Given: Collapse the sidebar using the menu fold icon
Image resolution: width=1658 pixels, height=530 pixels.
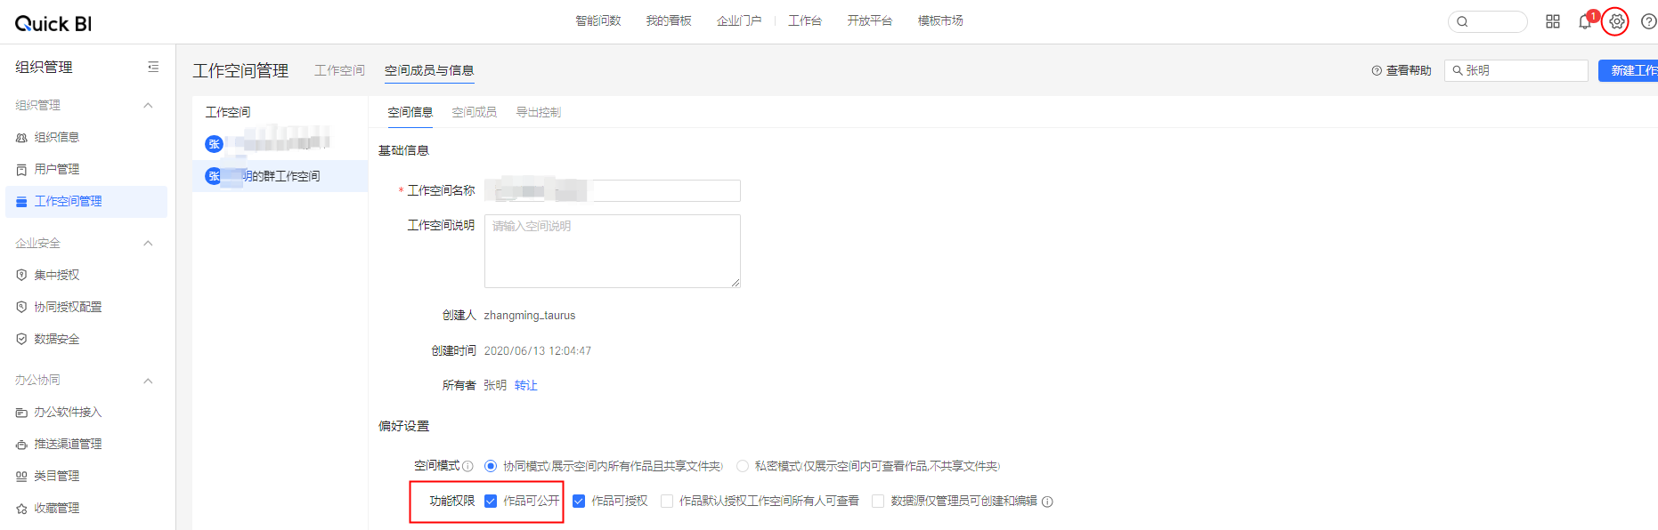Looking at the screenshot, I should click(x=153, y=67).
